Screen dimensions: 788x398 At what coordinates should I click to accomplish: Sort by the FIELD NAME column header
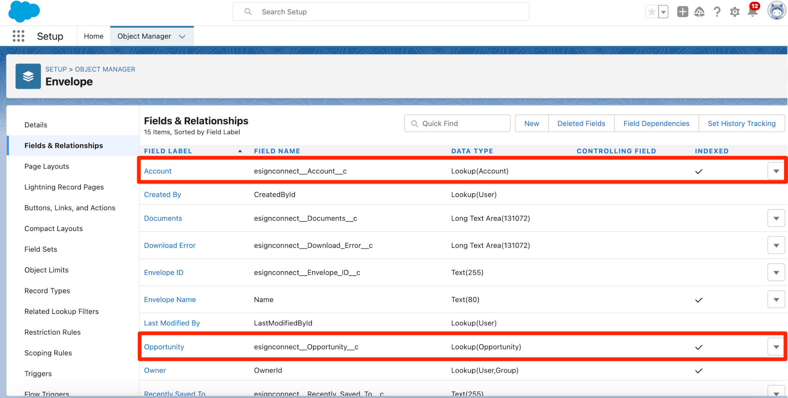coord(277,151)
